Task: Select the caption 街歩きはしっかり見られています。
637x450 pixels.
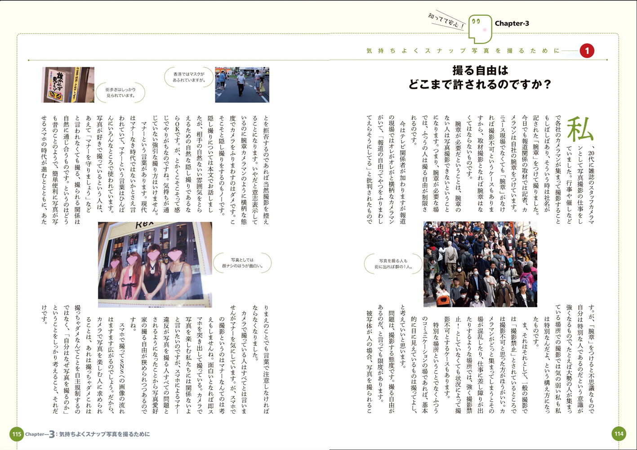Action: point(120,92)
